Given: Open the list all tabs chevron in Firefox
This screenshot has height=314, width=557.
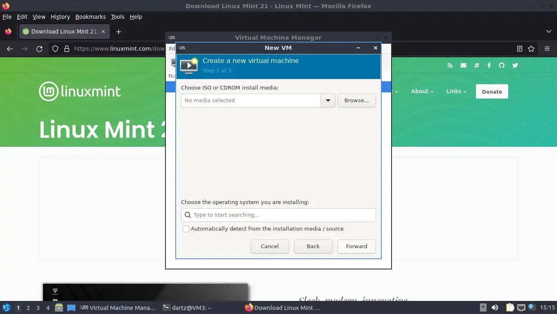Looking at the screenshot, I should tap(549, 31).
